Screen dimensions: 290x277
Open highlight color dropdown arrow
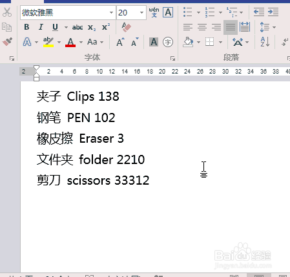[x=59, y=42]
